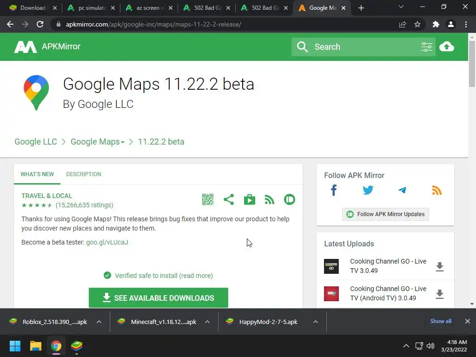Screen dimensions: 476x357
Task: Click the search magnifier icon
Action: click(x=302, y=47)
